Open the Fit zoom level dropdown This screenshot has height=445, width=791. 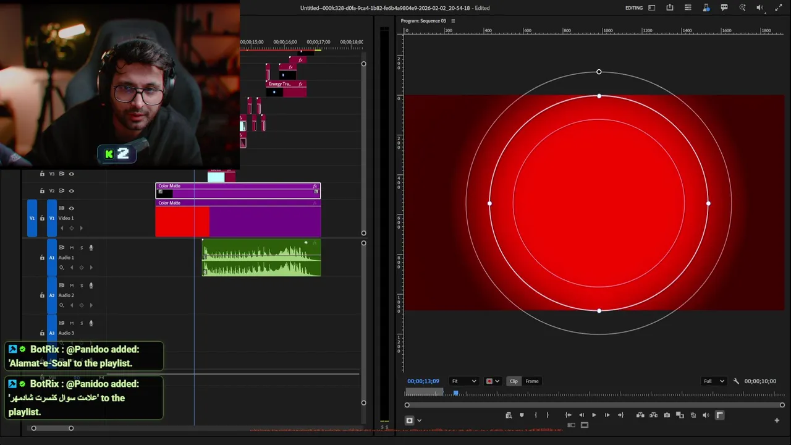click(x=464, y=381)
